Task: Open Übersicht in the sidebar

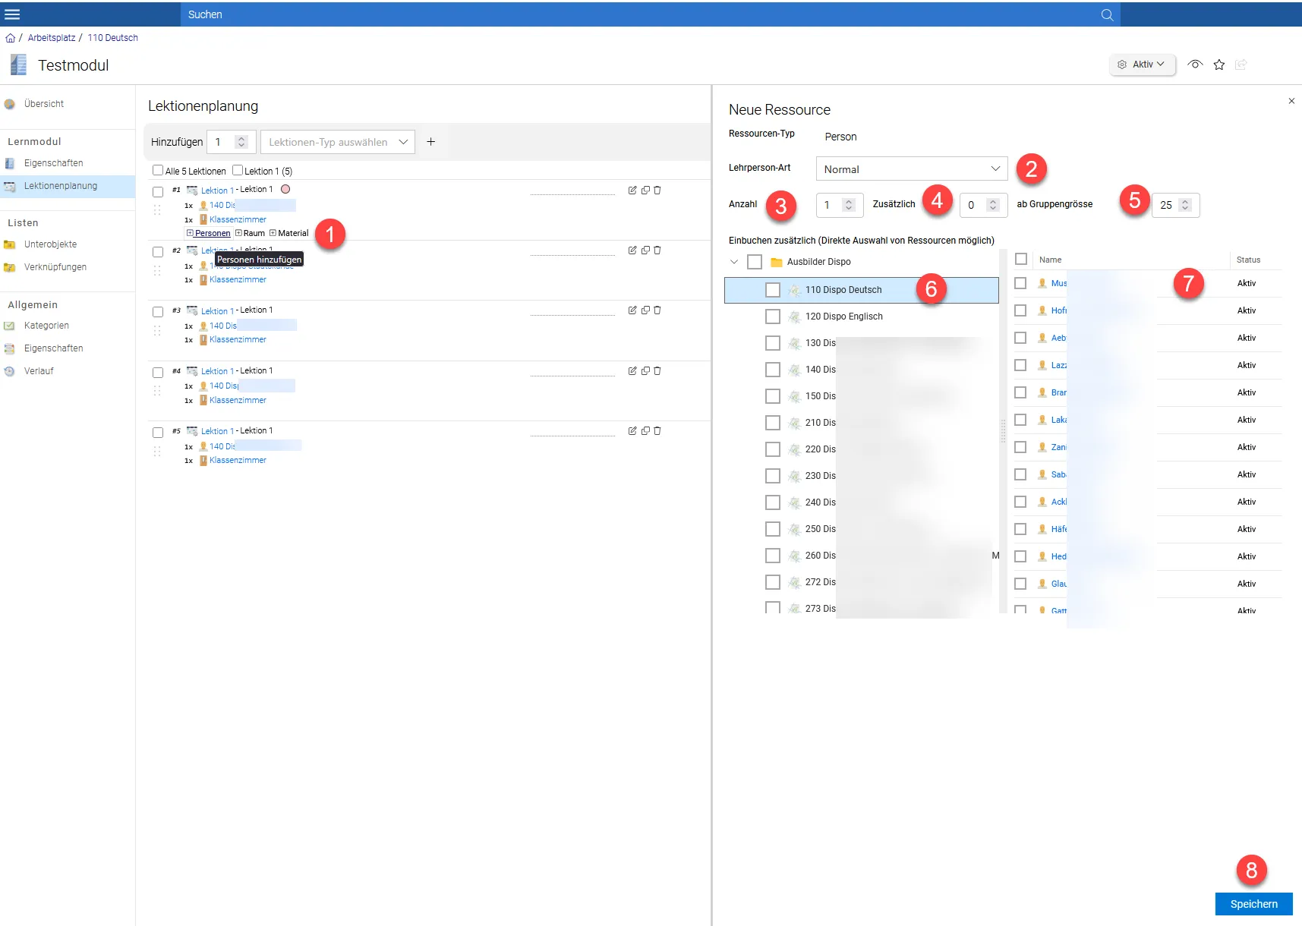Action: click(43, 104)
